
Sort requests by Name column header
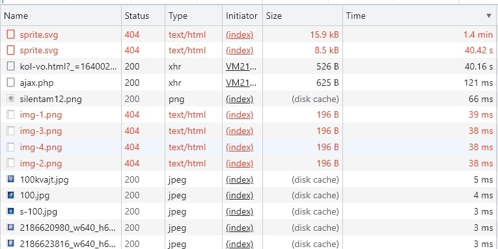[16, 16]
